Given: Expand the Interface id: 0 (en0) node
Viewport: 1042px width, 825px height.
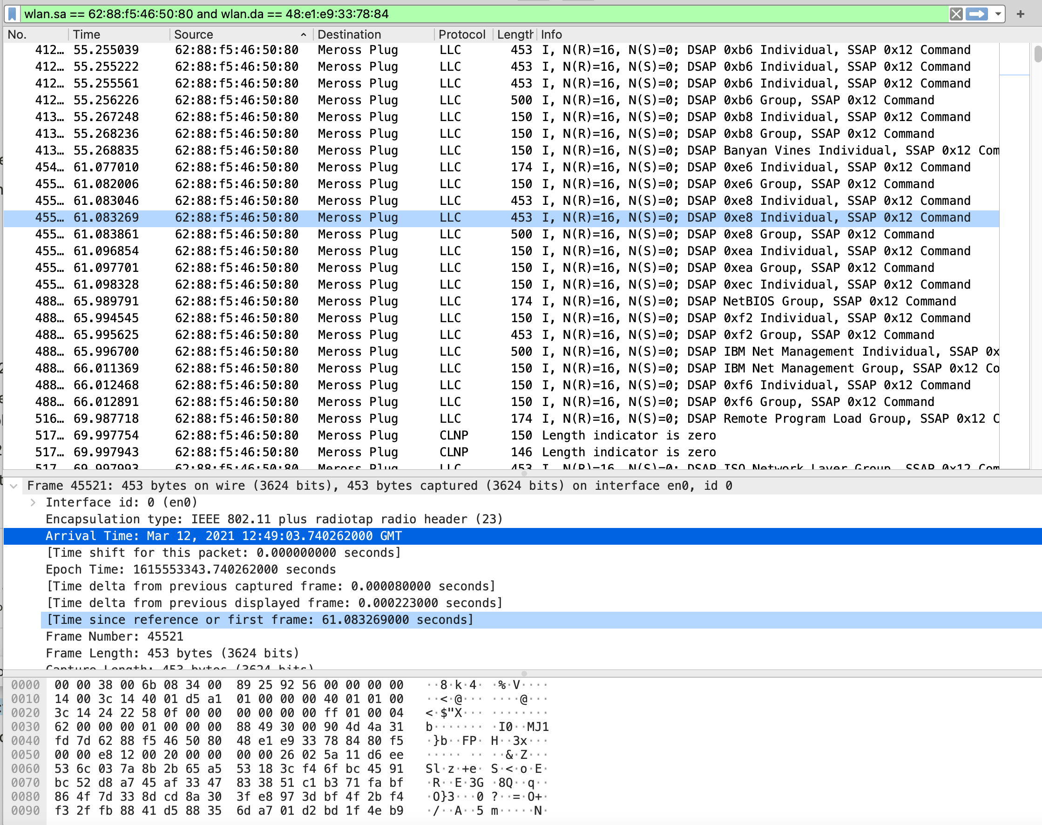Looking at the screenshot, I should (x=33, y=503).
